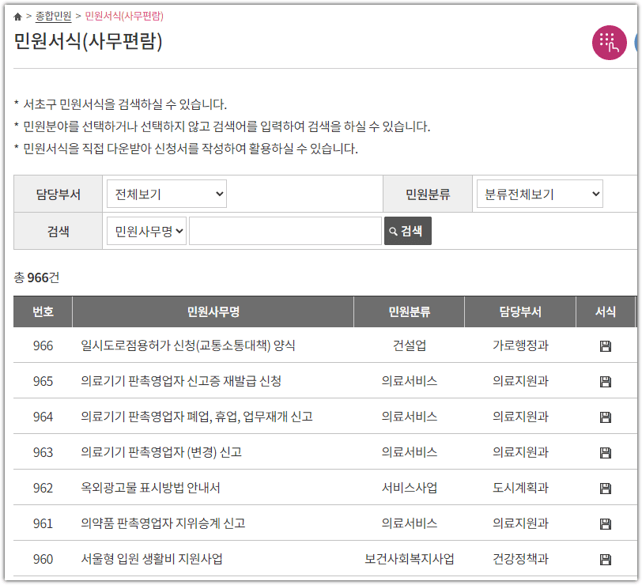
Task: Open the 담당부서 전체보기 dropdown
Action: pyautogui.click(x=166, y=193)
